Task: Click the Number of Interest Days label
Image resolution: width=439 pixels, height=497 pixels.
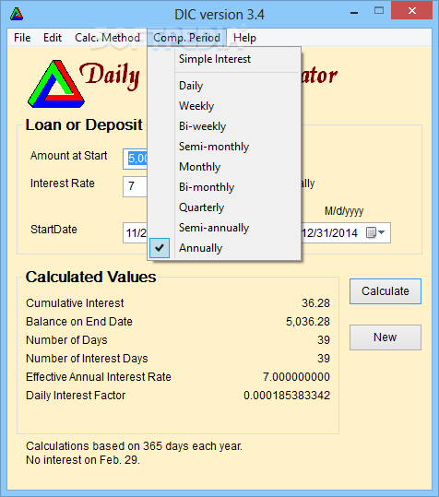Action: pyautogui.click(x=87, y=358)
